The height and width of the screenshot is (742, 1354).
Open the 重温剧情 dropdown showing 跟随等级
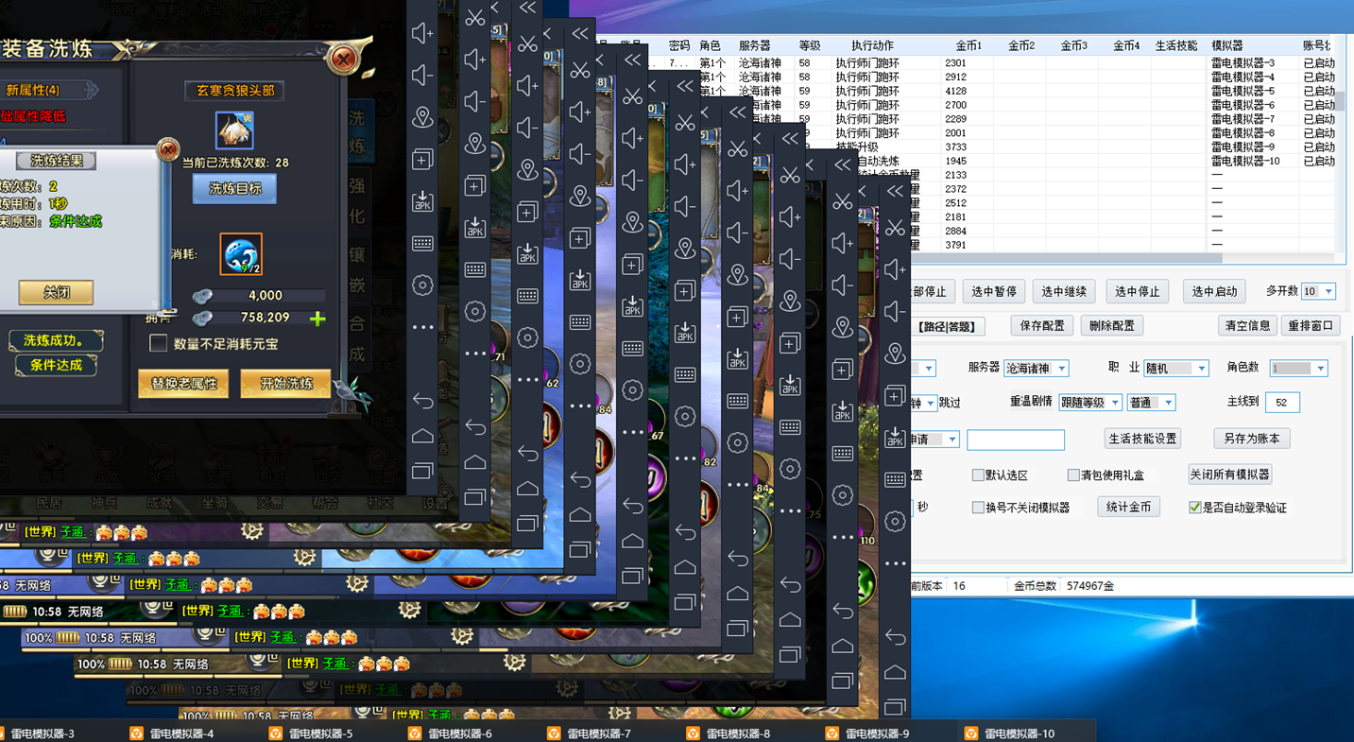pyautogui.click(x=1090, y=402)
